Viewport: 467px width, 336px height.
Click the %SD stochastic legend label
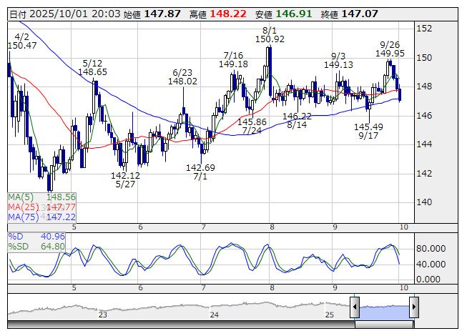(x=19, y=247)
